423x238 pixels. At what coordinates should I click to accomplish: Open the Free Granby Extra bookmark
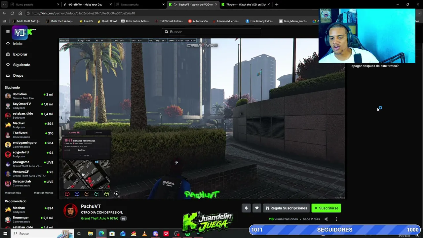[259, 21]
